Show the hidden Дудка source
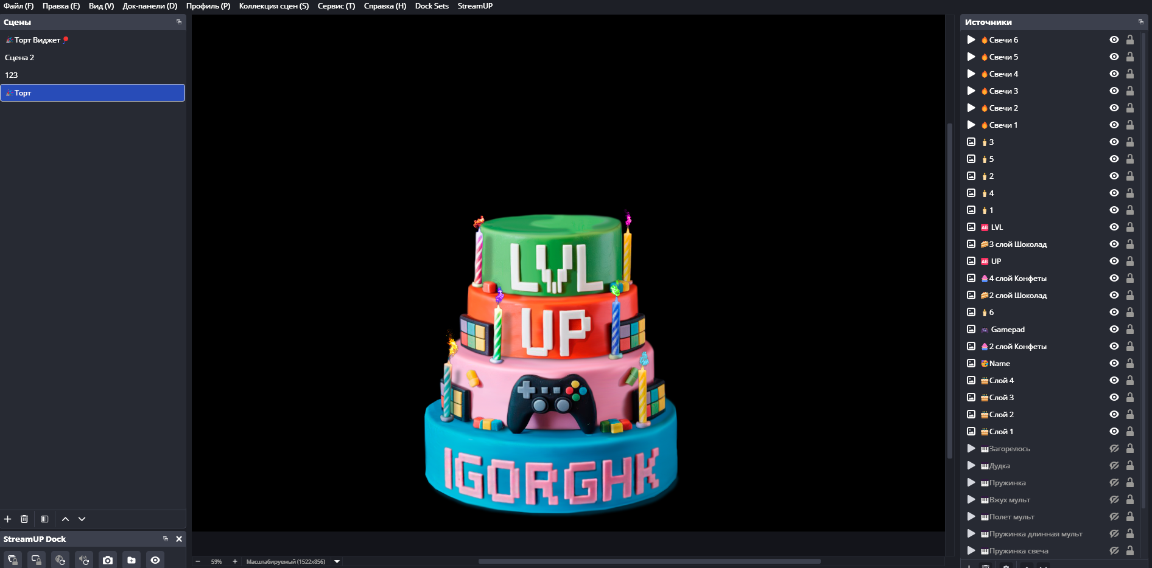The height and width of the screenshot is (568, 1152). pyautogui.click(x=1114, y=465)
